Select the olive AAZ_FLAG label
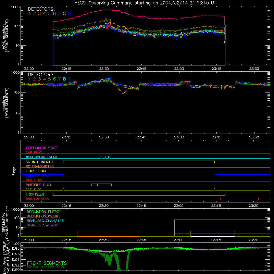Image resolution: width=274 pixels, height=274 pixels. [34, 189]
